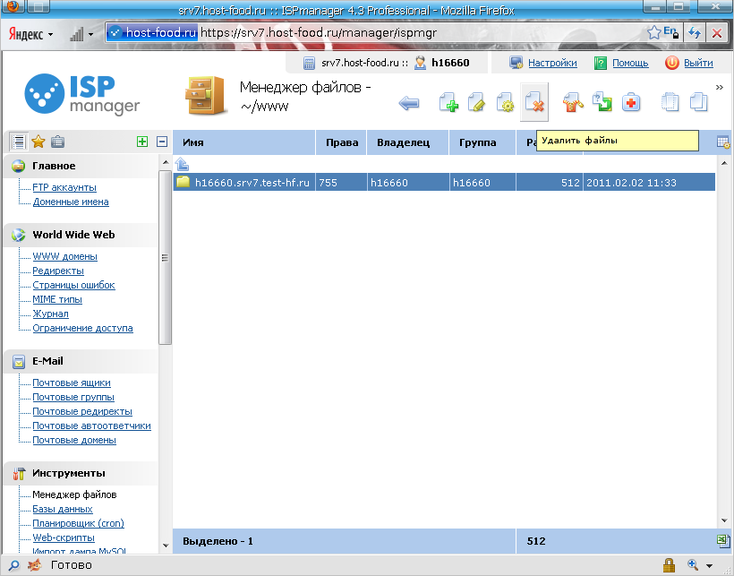Screen dimensions: 734x576
Task: Click the blue Back arrow icon
Action: point(409,102)
